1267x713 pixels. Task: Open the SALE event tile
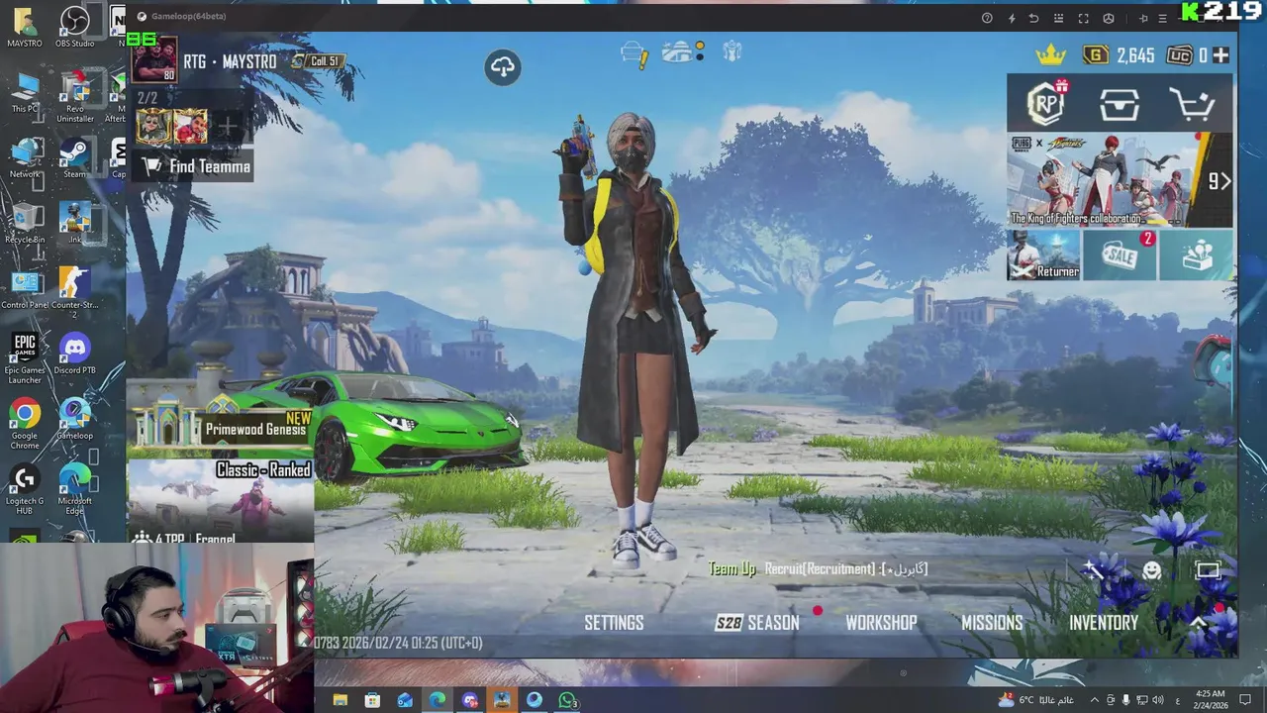(x=1120, y=255)
